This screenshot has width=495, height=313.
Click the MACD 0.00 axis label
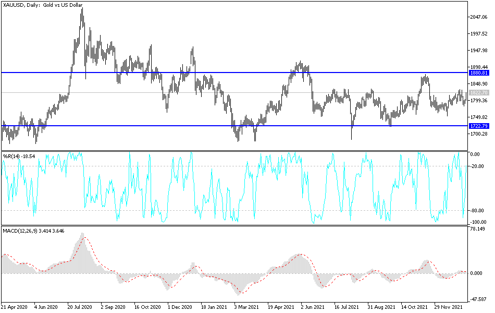(x=476, y=273)
